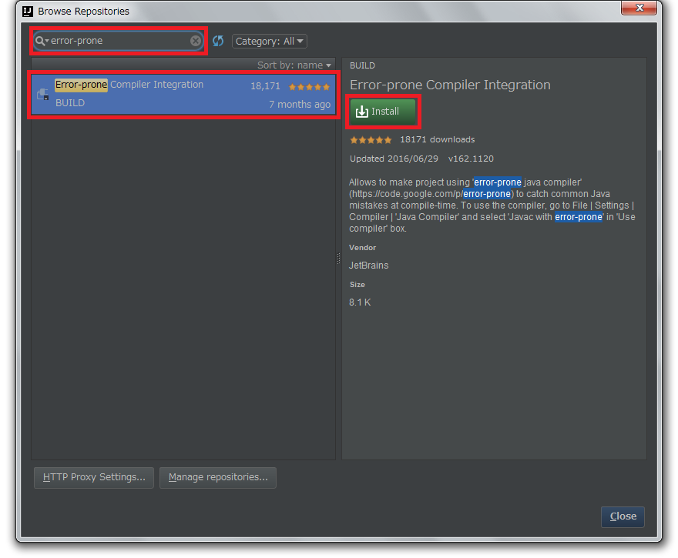
Task: Open Manage repositories dialog
Action: tap(218, 477)
